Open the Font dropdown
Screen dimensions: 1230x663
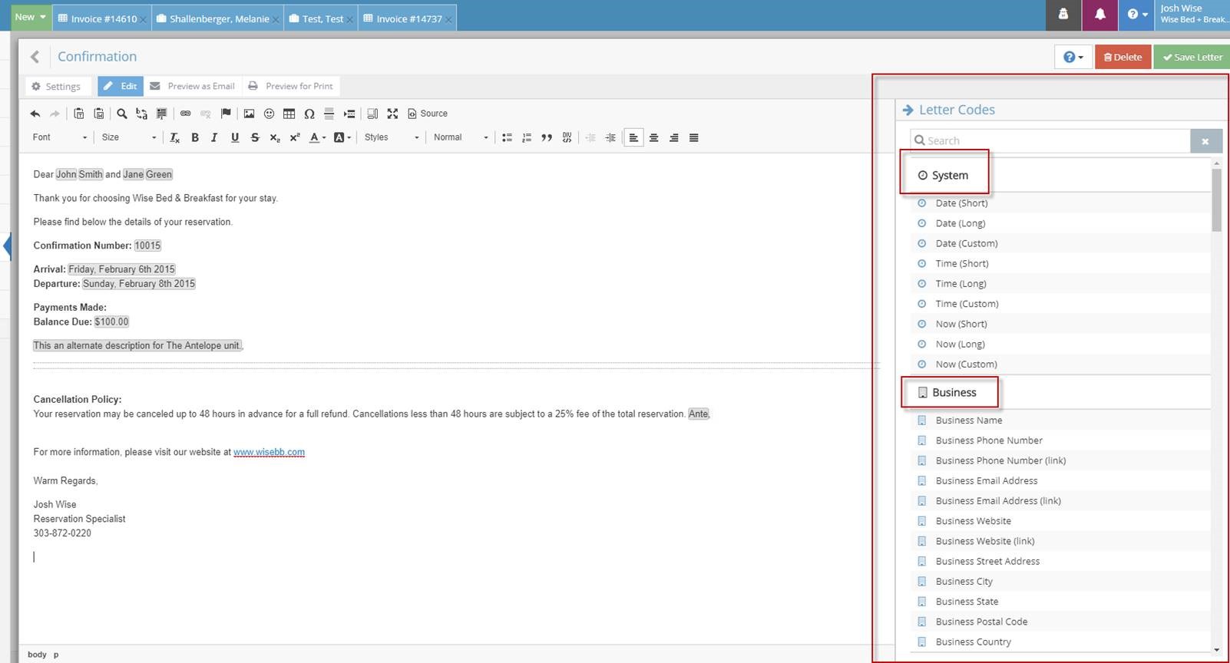click(60, 137)
